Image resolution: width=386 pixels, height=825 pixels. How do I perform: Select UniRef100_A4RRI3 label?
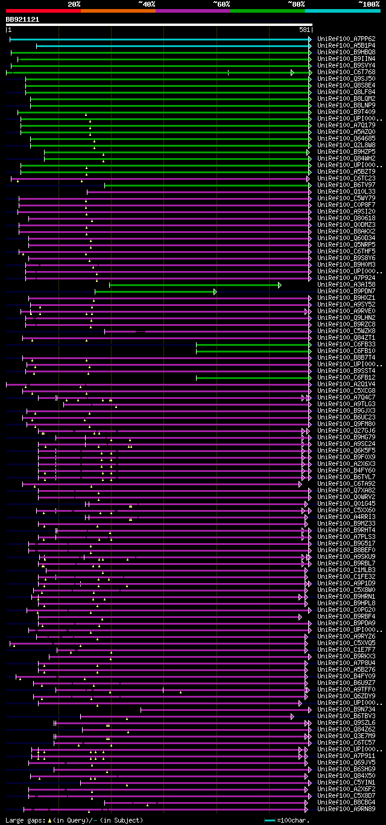(346, 517)
